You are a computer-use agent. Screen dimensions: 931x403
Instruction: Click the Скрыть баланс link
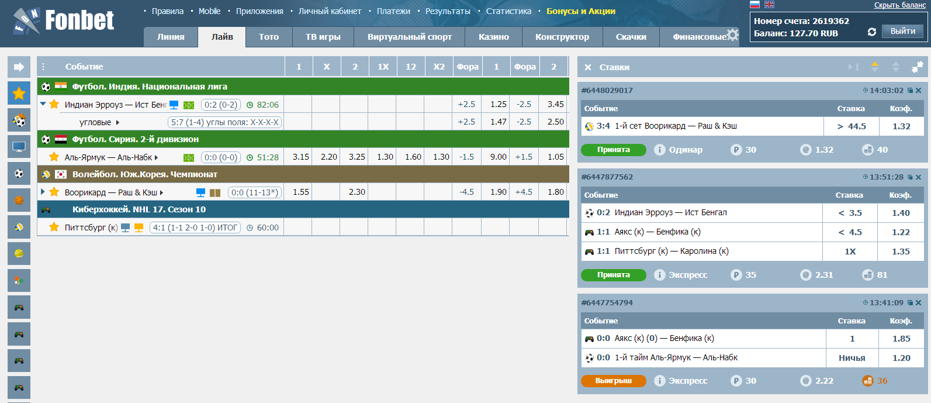coord(899,5)
